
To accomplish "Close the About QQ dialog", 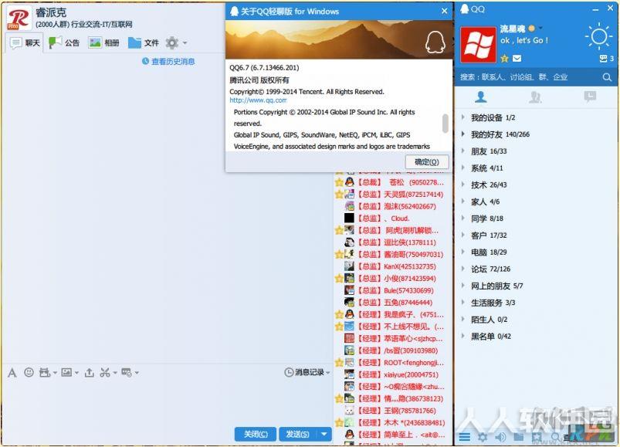I will coord(445,11).
